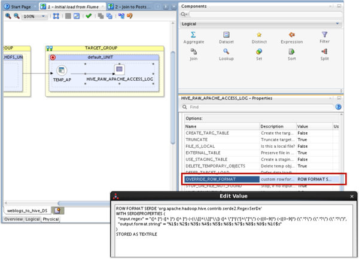Click the True value of TRUNCATE
The width and height of the screenshot is (359, 259).
302,139
